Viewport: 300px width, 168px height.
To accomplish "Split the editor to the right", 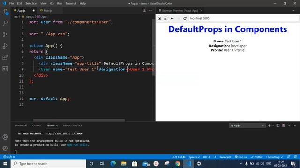I will pos(145,10).
